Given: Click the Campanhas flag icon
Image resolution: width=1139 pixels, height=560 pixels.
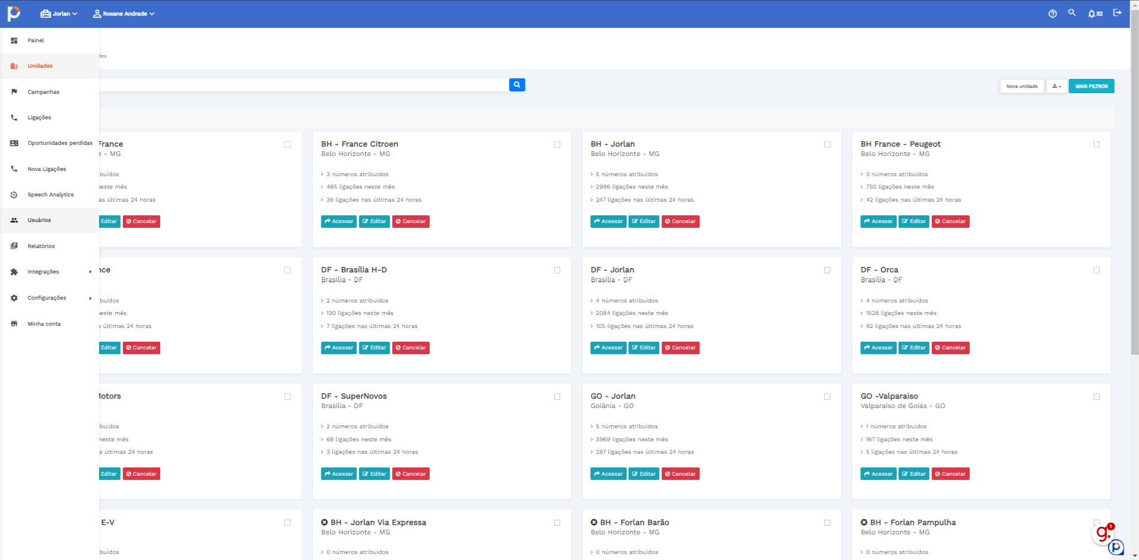Looking at the screenshot, I should (x=14, y=92).
